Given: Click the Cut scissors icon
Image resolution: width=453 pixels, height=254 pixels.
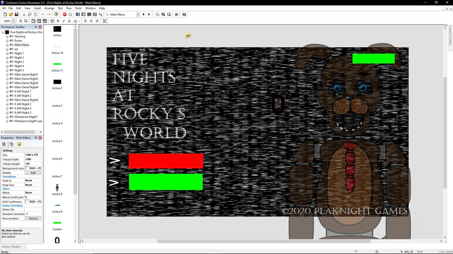Looking at the screenshot, I should tap(24, 15).
